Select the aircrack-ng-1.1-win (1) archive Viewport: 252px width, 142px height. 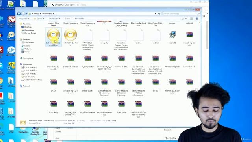(x=54, y=62)
